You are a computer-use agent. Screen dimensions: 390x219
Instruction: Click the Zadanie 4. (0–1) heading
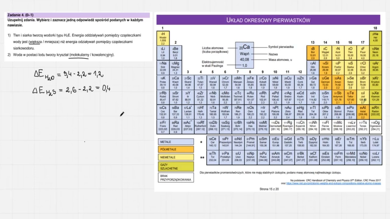21,15
